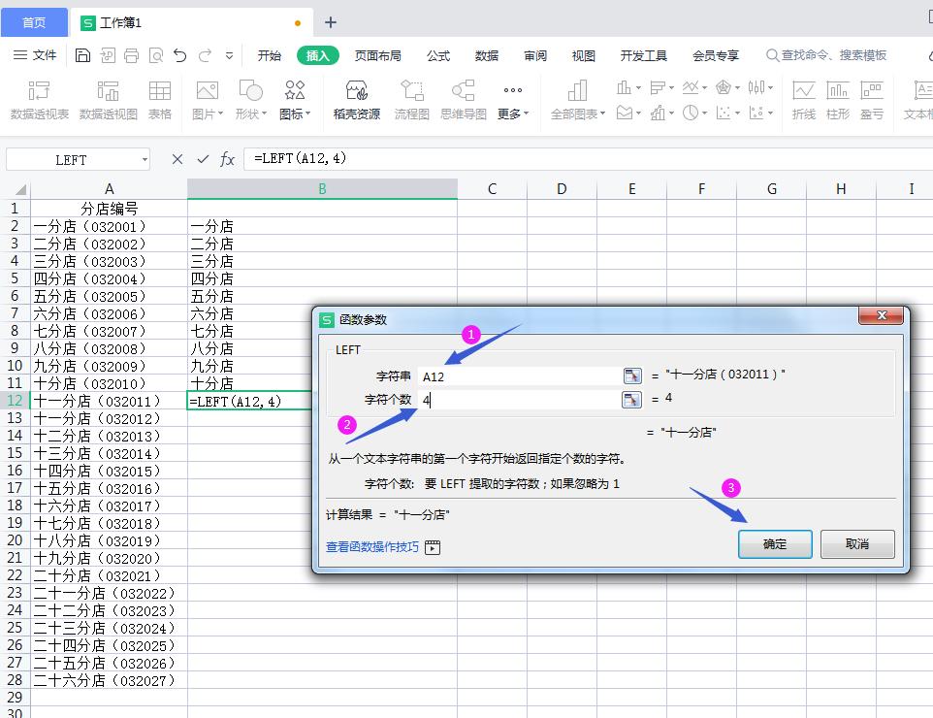Screen dimensions: 933x718
Task: Click the 字符个数 input field
Action: [520, 400]
